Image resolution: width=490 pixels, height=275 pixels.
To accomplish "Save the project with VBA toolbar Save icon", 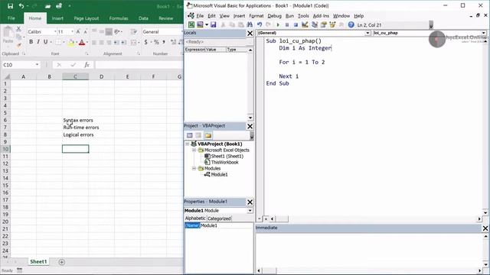I will pyautogui.click(x=214, y=24).
